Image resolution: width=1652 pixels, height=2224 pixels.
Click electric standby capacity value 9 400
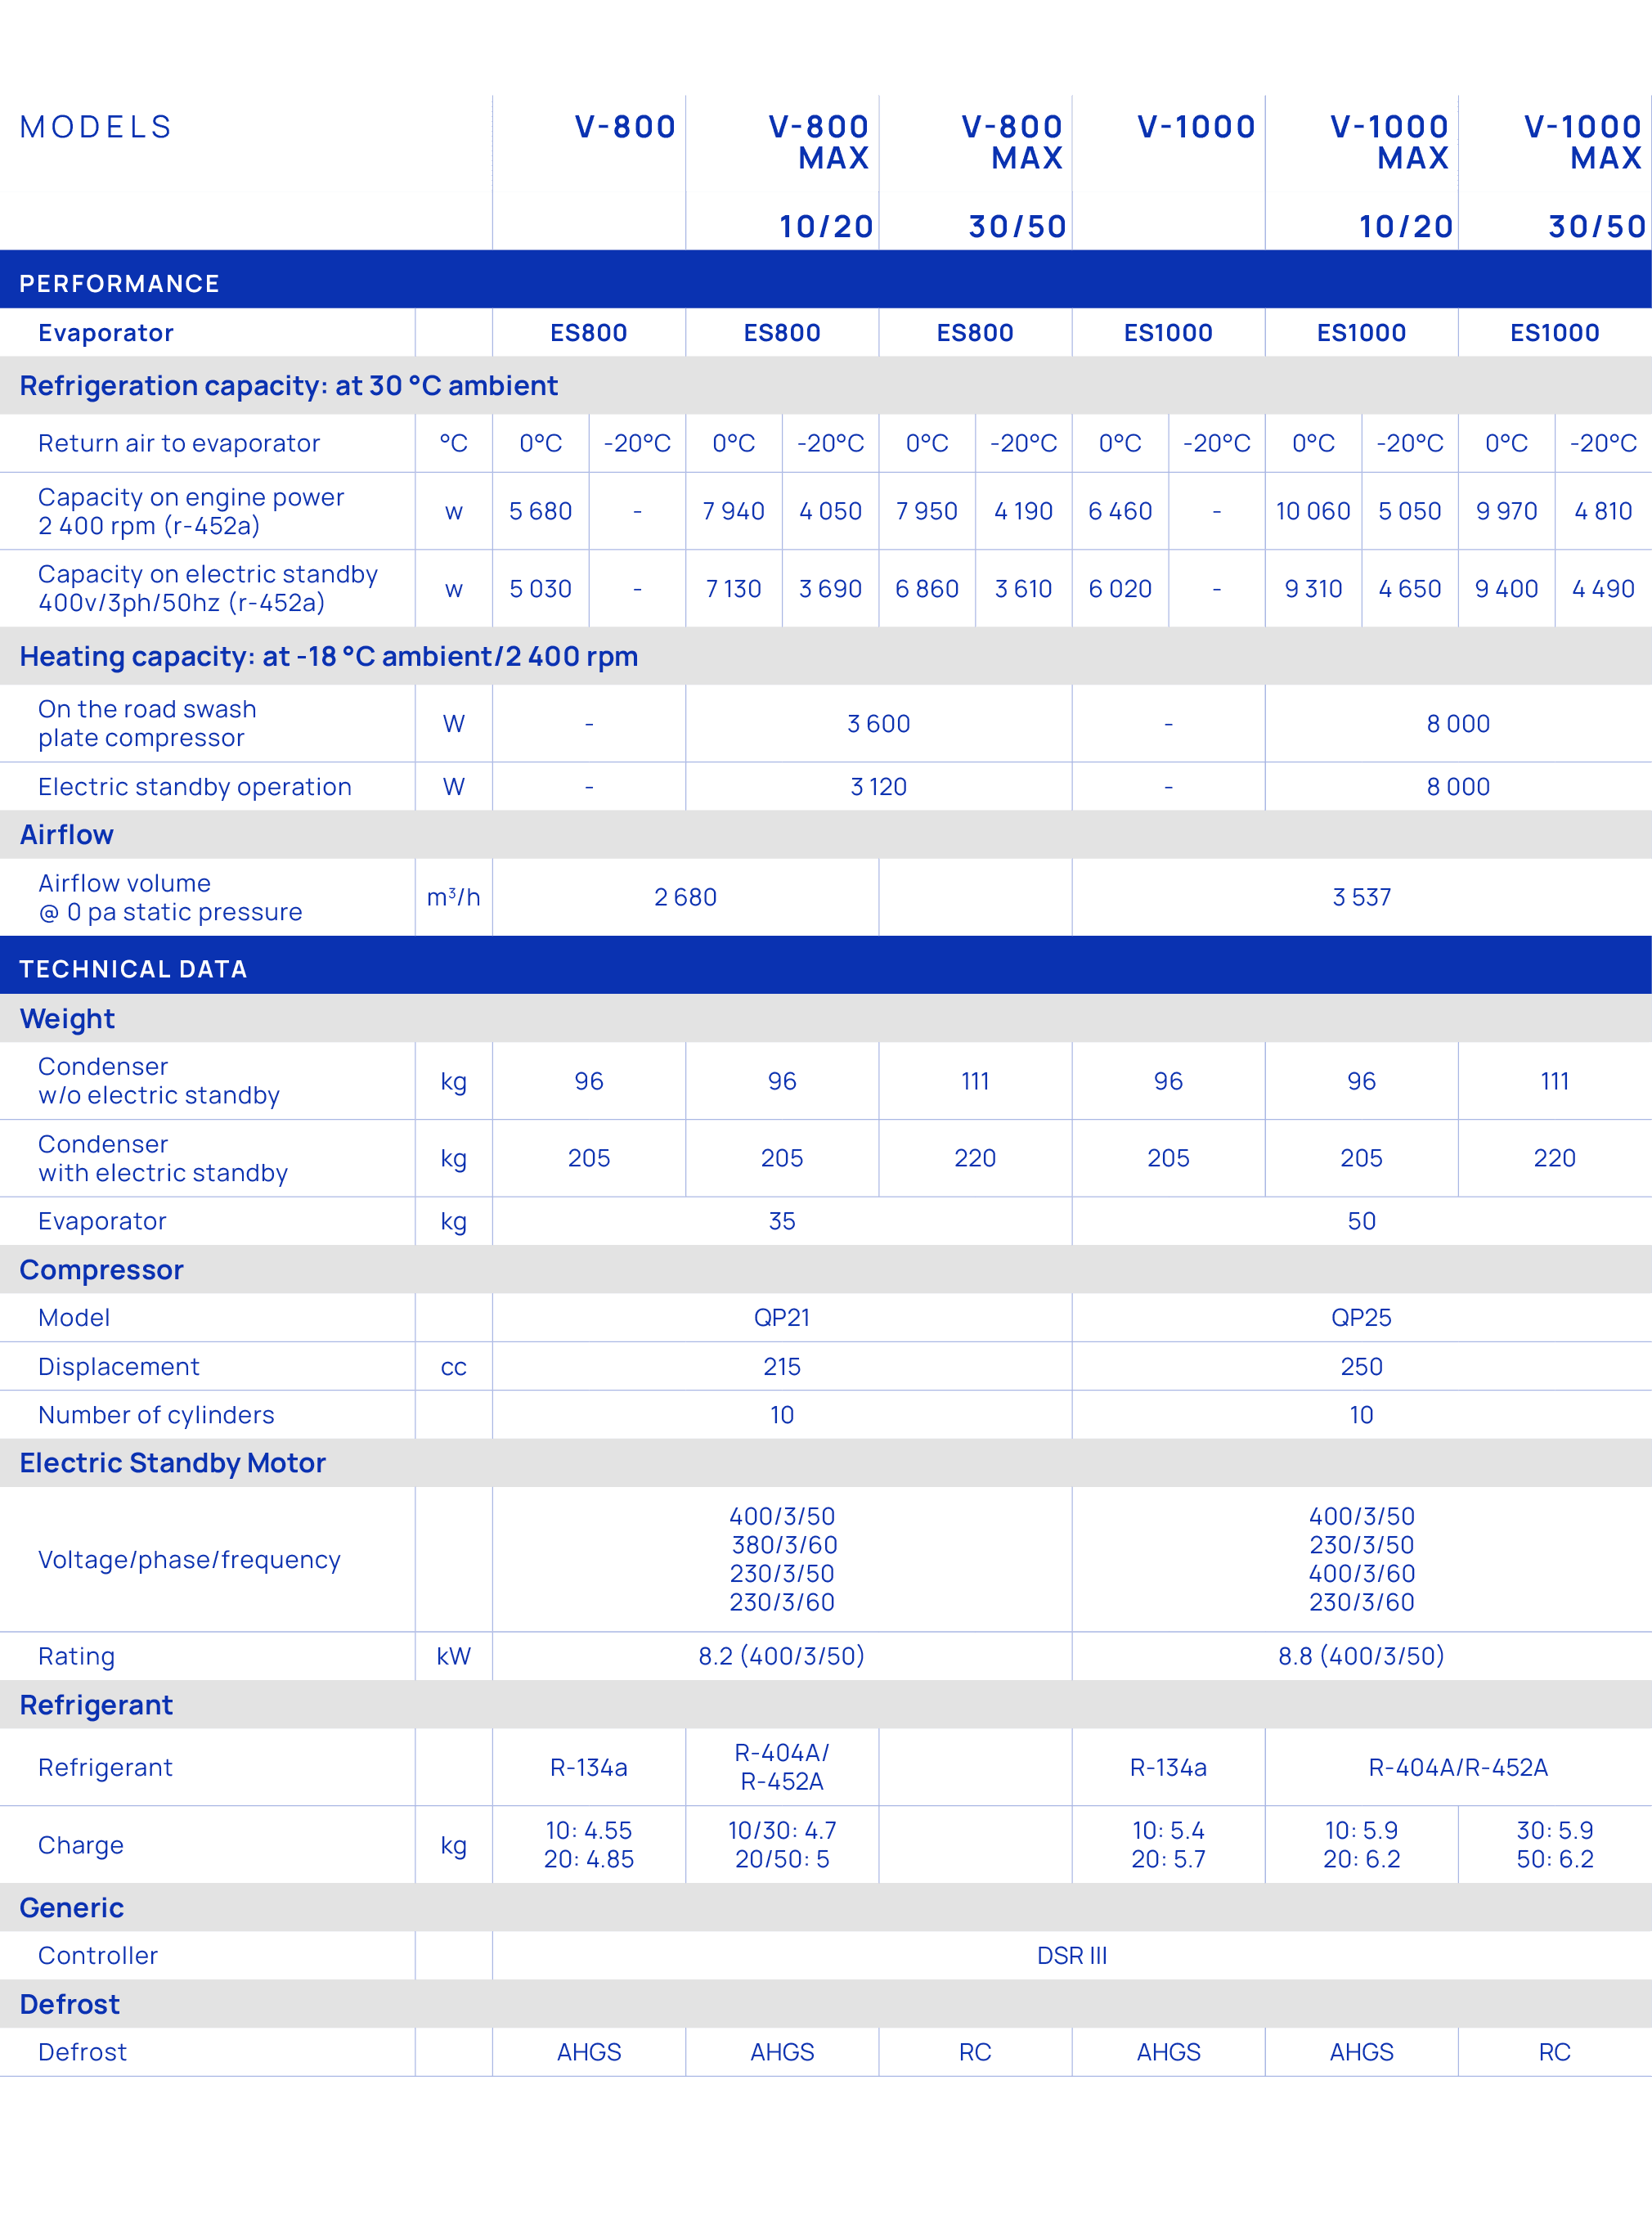1506,589
